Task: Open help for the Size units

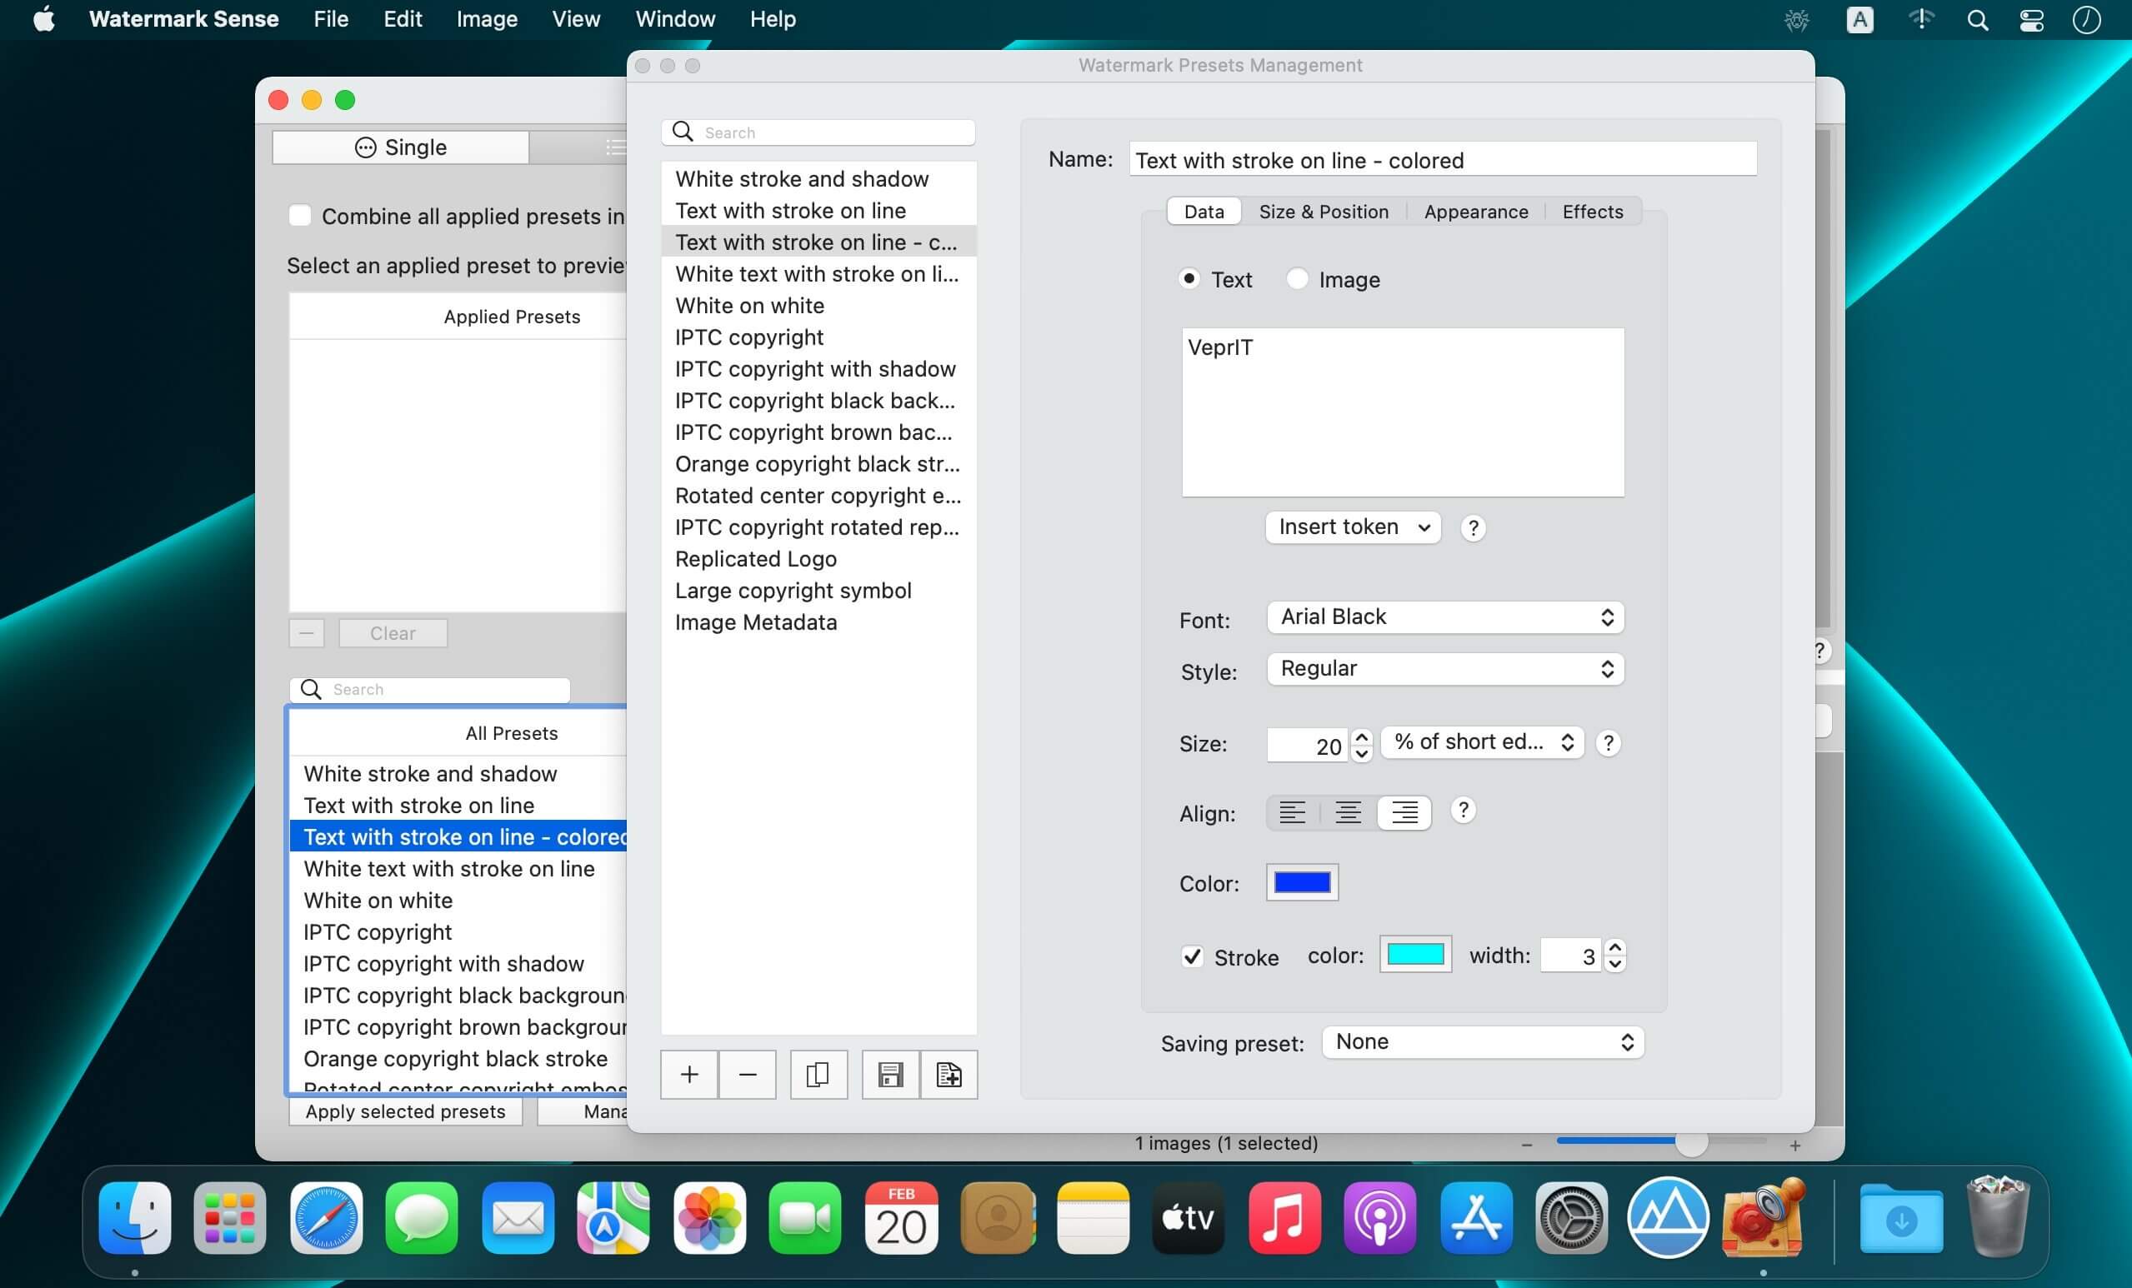Action: tap(1608, 743)
